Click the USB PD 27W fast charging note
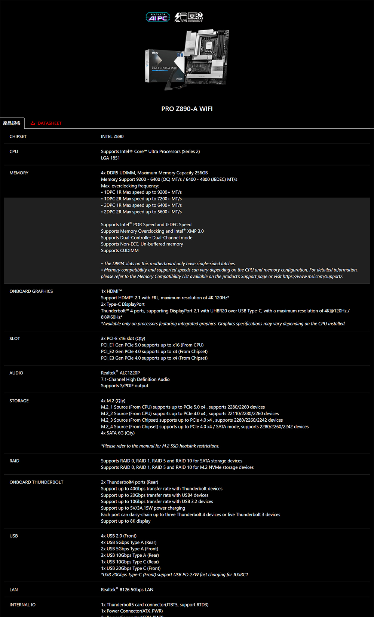The width and height of the screenshot is (374, 617). tap(175, 575)
